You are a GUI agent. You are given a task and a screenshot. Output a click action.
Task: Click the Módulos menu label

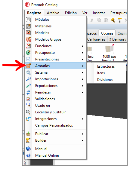pyautogui.click(x=42, y=20)
